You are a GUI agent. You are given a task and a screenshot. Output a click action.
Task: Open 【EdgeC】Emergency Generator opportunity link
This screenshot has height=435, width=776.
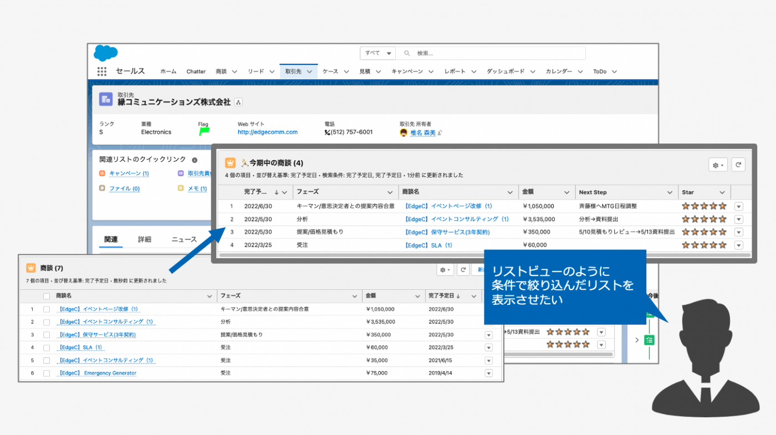[x=97, y=373]
